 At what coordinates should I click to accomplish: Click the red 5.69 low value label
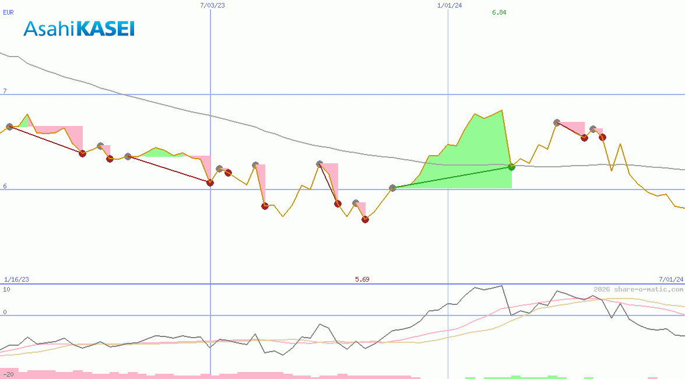pos(362,279)
